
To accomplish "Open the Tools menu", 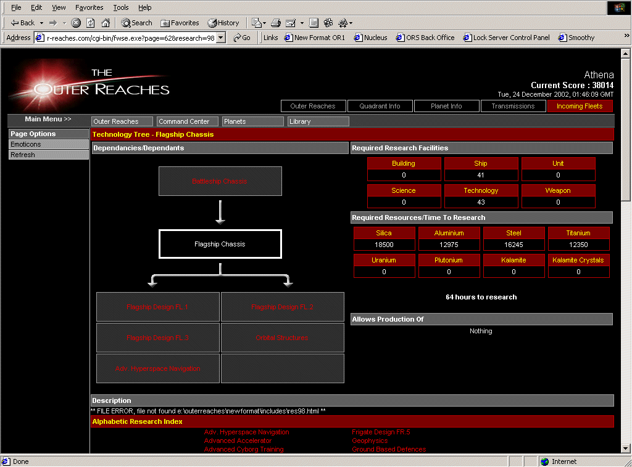I will [x=121, y=7].
